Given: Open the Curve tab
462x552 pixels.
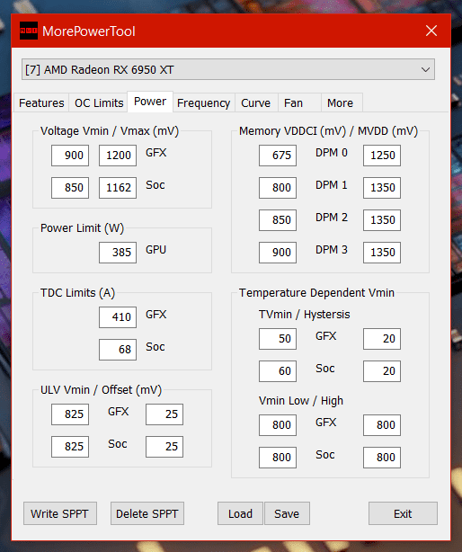Looking at the screenshot, I should tap(256, 102).
